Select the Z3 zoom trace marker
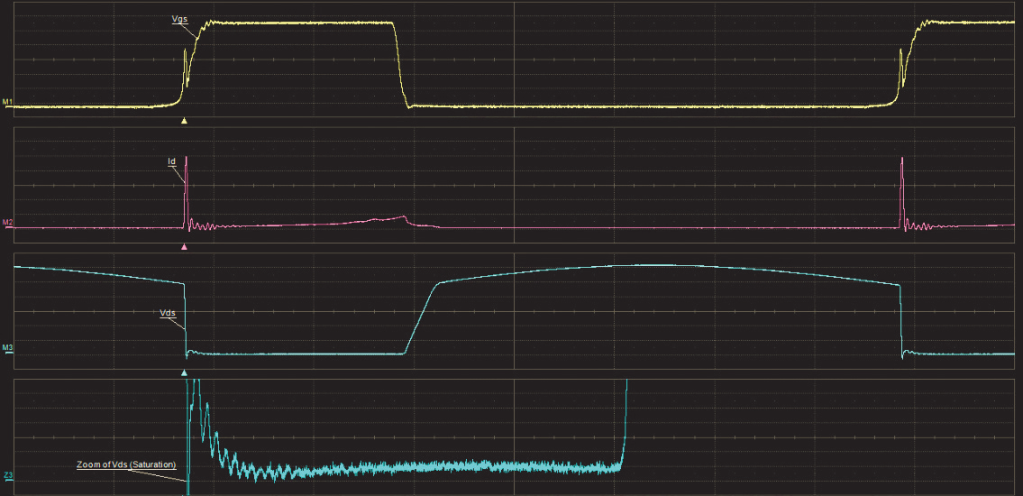The height and width of the screenshot is (496, 1023). coord(7,473)
